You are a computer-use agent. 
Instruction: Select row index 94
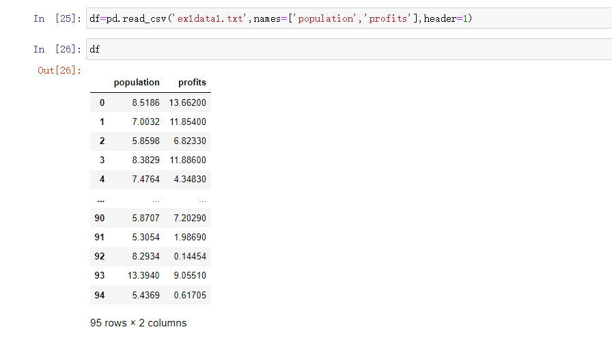(x=100, y=296)
